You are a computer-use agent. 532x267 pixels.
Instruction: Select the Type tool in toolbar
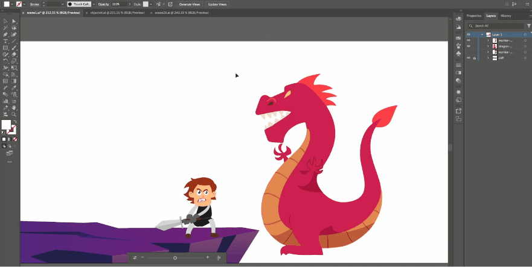(x=5, y=41)
